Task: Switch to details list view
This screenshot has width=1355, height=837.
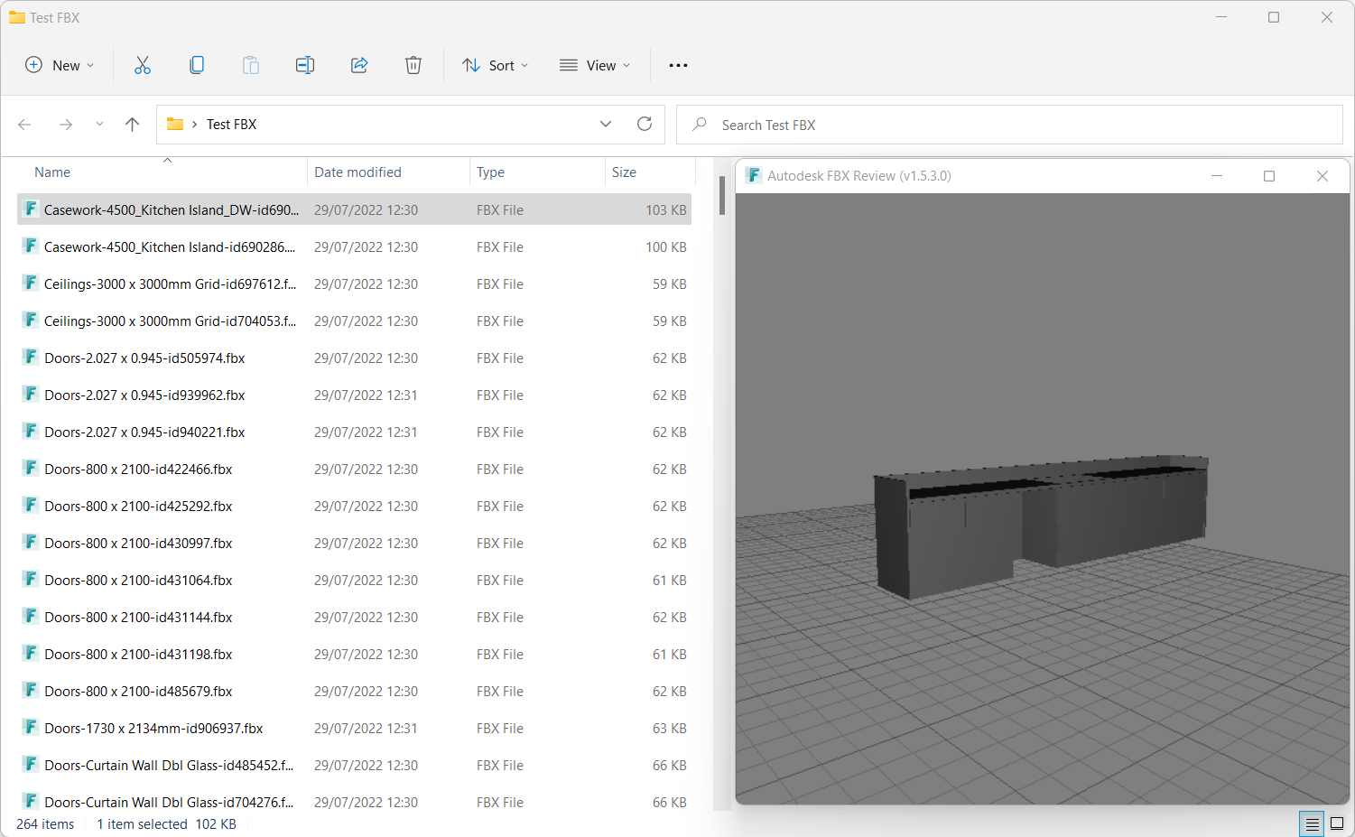Action: (1312, 823)
